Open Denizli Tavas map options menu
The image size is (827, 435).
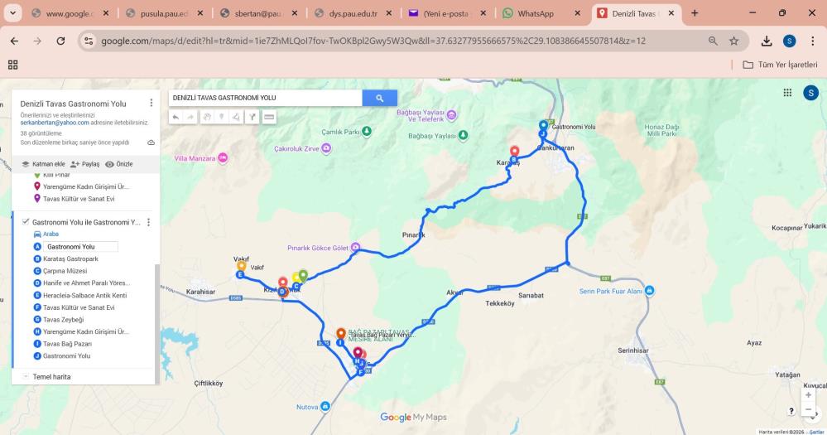[x=151, y=103]
